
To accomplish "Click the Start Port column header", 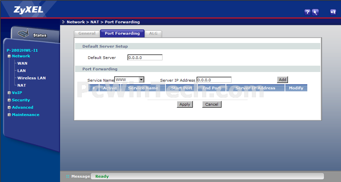I will (x=182, y=88).
